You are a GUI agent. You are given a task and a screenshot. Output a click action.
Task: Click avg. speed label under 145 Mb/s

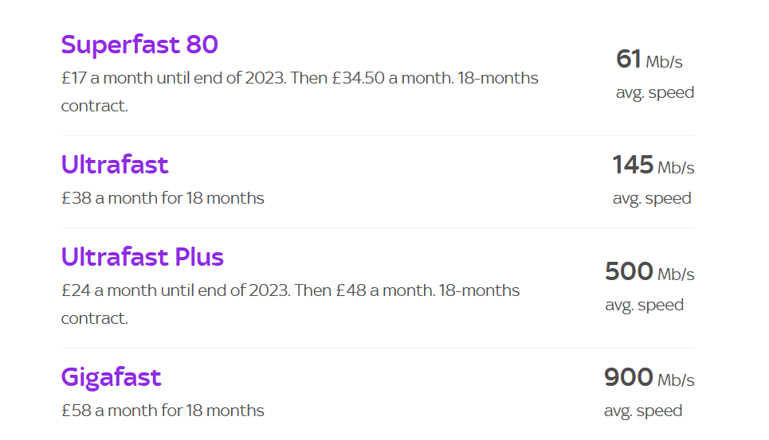(x=652, y=198)
